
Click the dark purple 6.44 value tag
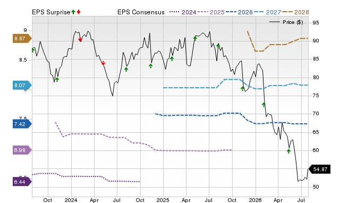point(22,182)
